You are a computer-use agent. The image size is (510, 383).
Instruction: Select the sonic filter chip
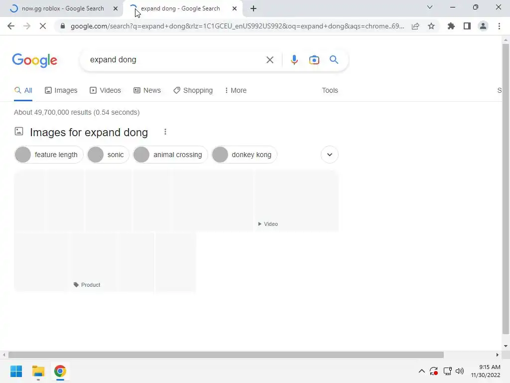pyautogui.click(x=108, y=155)
